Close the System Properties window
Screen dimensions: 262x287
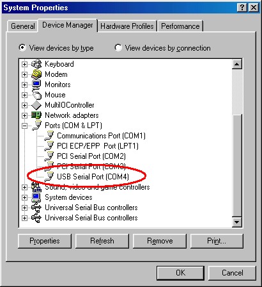tap(254, 8)
